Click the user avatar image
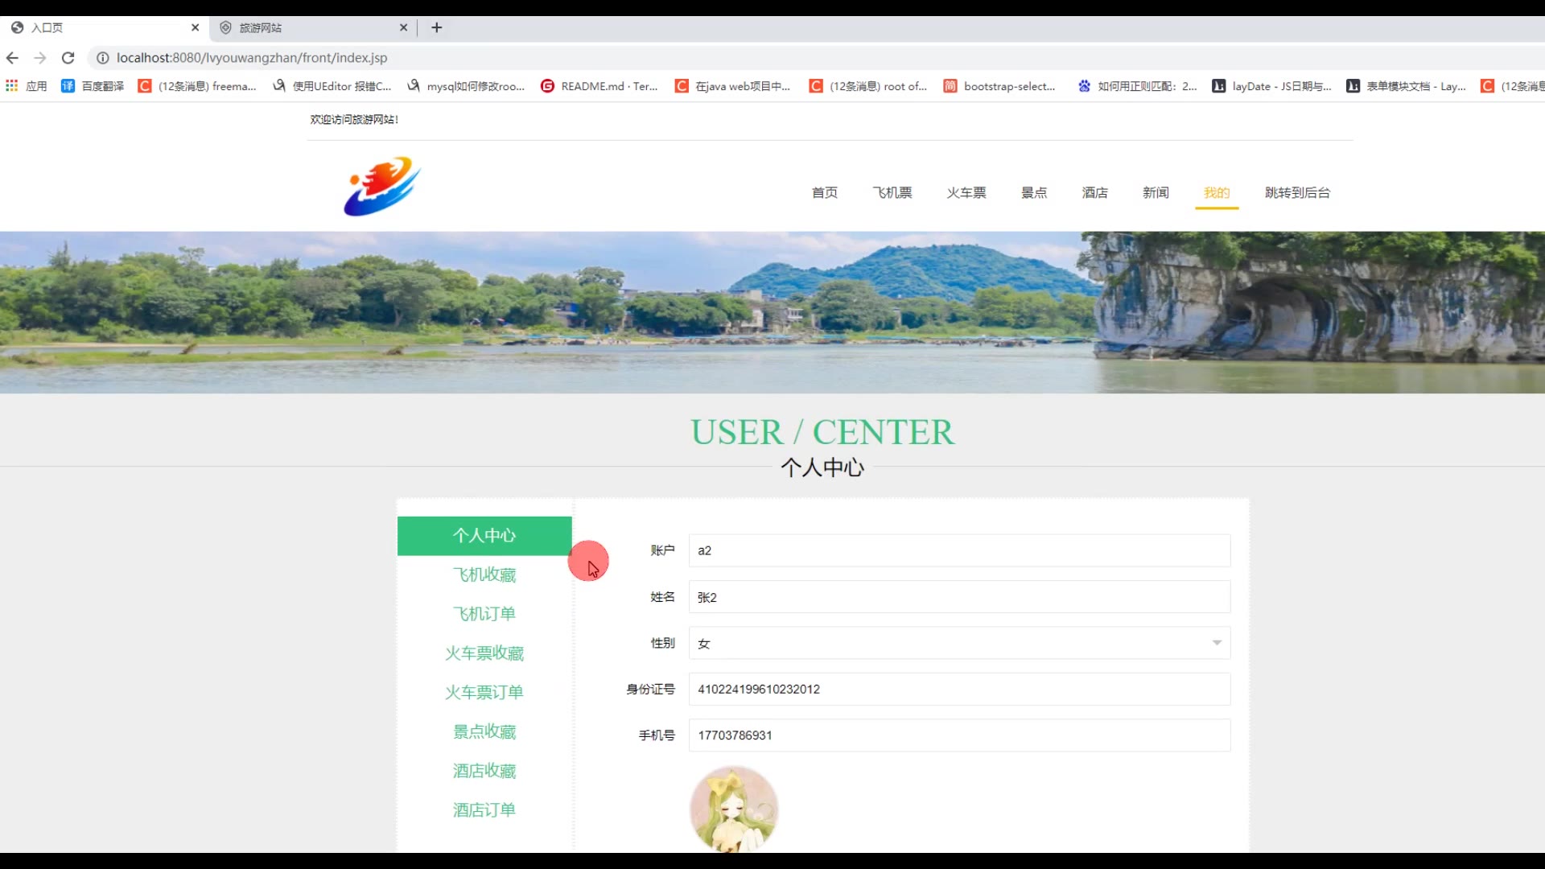This screenshot has height=869, width=1545. pos(734,809)
